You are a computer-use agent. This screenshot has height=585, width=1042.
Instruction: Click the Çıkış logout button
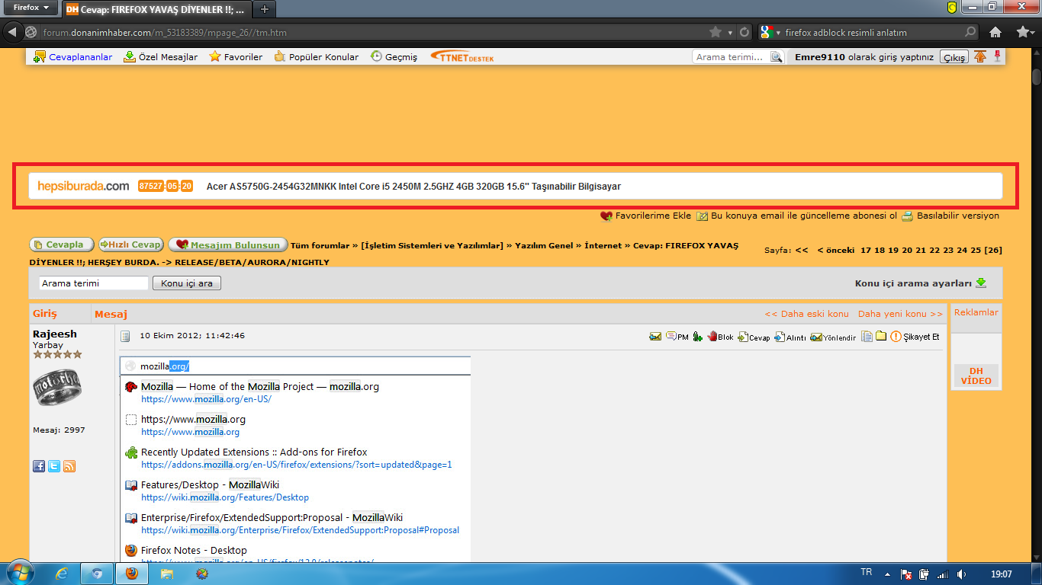pyautogui.click(x=954, y=57)
